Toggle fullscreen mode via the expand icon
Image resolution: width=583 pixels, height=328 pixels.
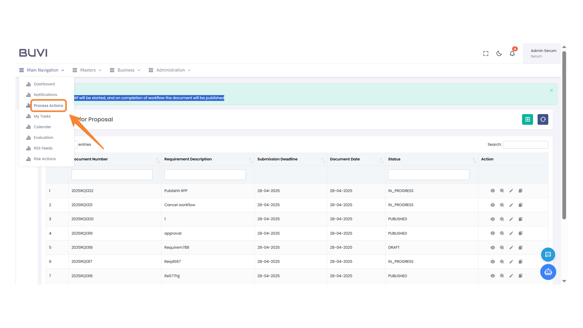[486, 53]
